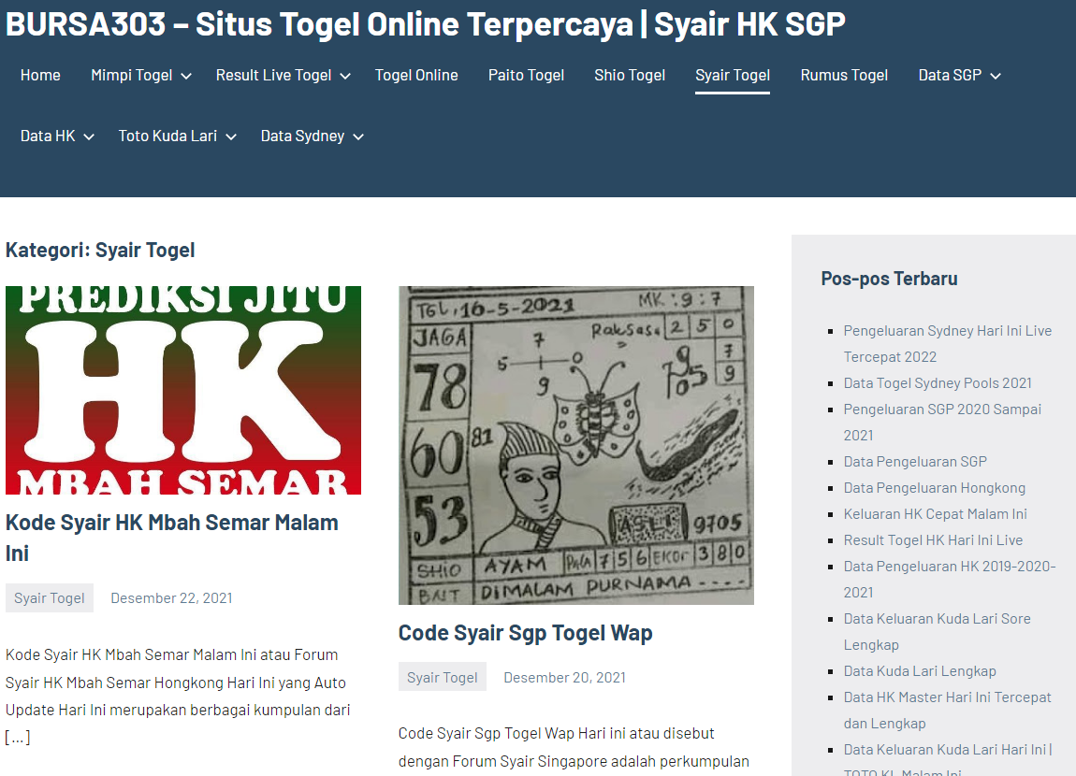Screen dimensions: 1076x776
Task: Select the Paito Togel menu item
Action: [526, 75]
